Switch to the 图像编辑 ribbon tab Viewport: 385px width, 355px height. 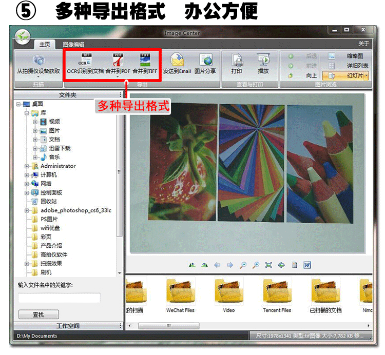[73, 45]
